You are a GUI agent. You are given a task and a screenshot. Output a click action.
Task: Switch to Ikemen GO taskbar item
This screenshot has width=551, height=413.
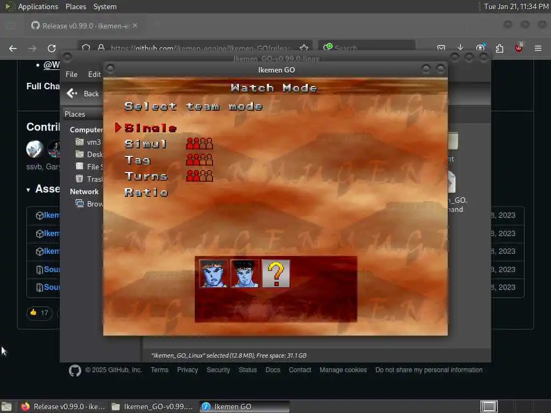(245, 407)
